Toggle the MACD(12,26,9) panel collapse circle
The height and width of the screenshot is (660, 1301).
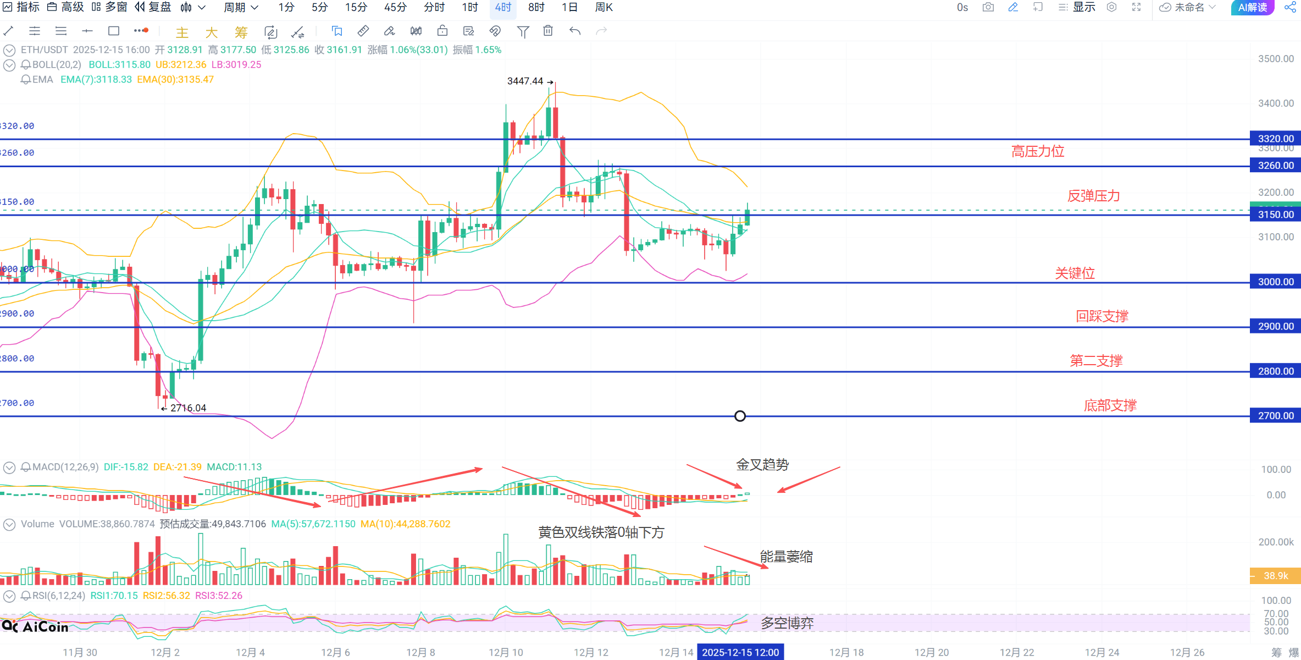coord(9,468)
